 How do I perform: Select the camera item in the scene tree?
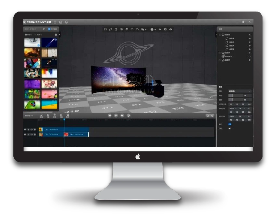[227, 56]
